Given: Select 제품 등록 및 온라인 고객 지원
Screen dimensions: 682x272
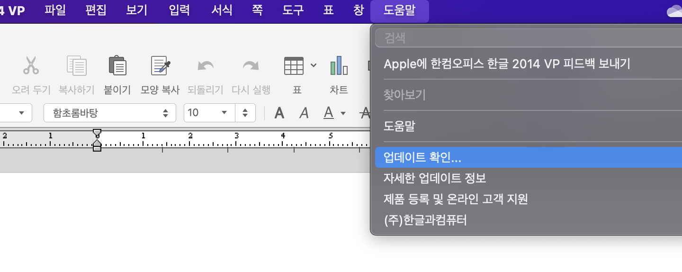Looking at the screenshot, I should [x=456, y=199].
